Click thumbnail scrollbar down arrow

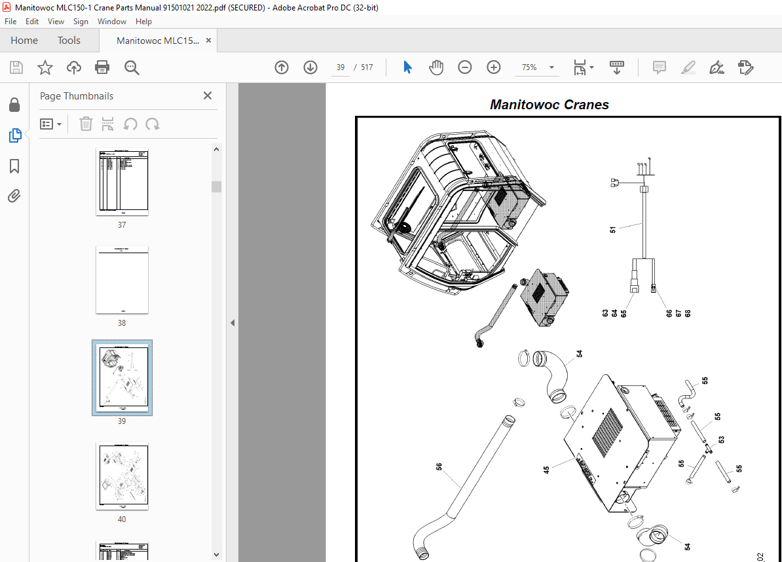click(216, 555)
